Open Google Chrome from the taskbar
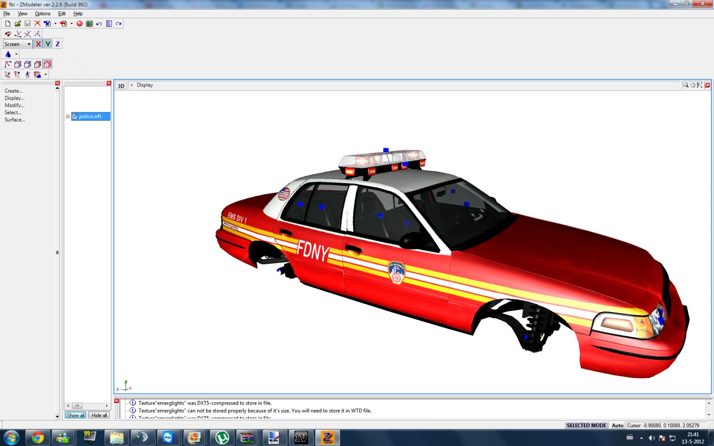The width and height of the screenshot is (714, 446). [38, 438]
